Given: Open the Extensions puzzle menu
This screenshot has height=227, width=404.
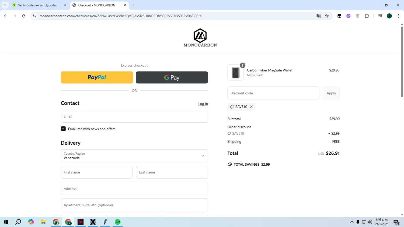Looking at the screenshot, I should 367,16.
